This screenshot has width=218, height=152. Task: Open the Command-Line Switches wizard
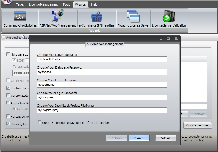[x=20, y=19]
